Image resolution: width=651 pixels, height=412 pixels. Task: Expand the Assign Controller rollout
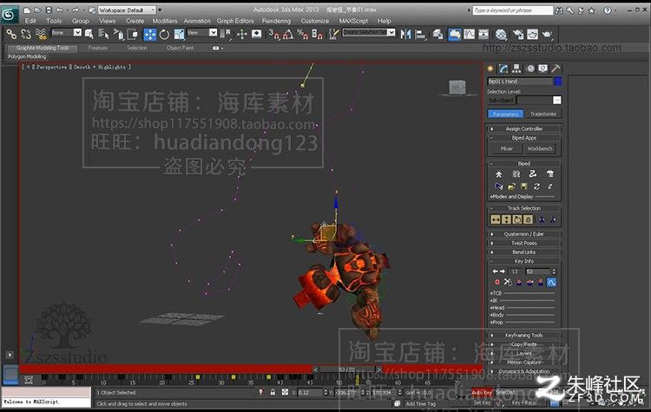(x=524, y=128)
